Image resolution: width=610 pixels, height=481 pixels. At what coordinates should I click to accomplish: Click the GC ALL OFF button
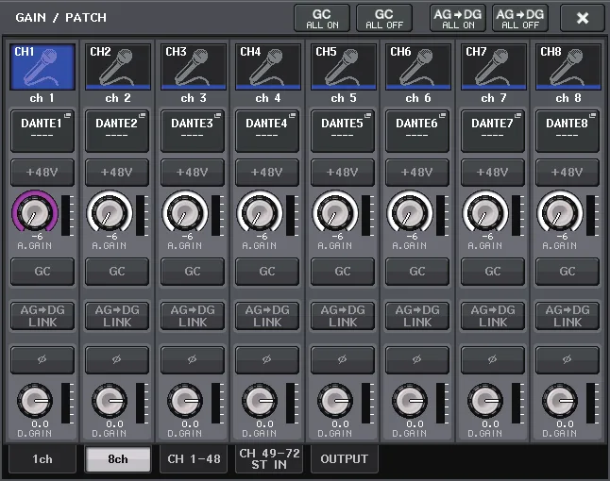click(x=384, y=18)
